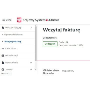
Task: Click the Historia sesji envelope icon
Action: click(x=3, y=55)
